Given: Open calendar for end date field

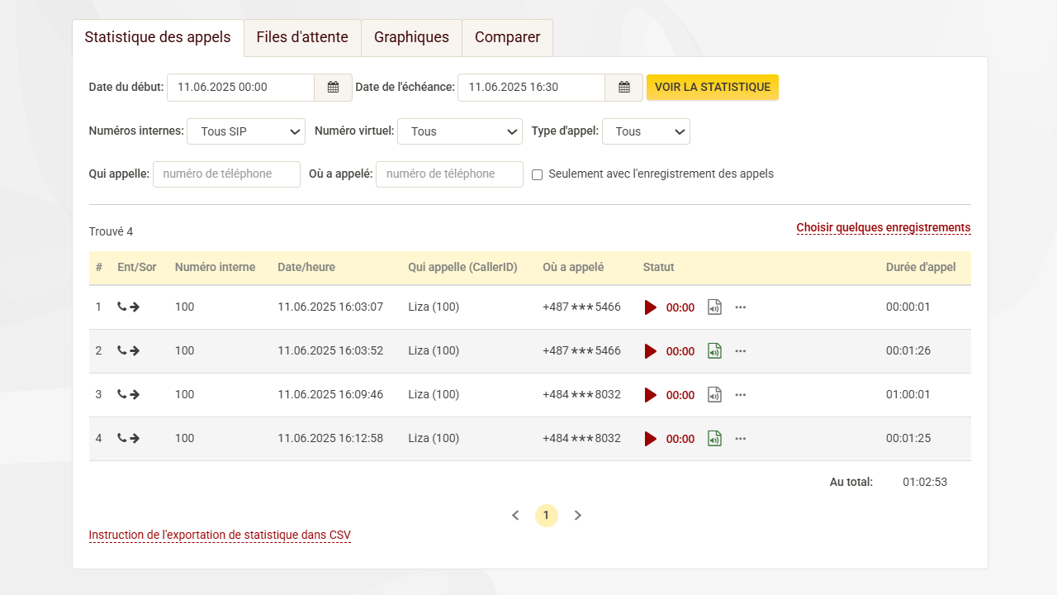Looking at the screenshot, I should [624, 88].
